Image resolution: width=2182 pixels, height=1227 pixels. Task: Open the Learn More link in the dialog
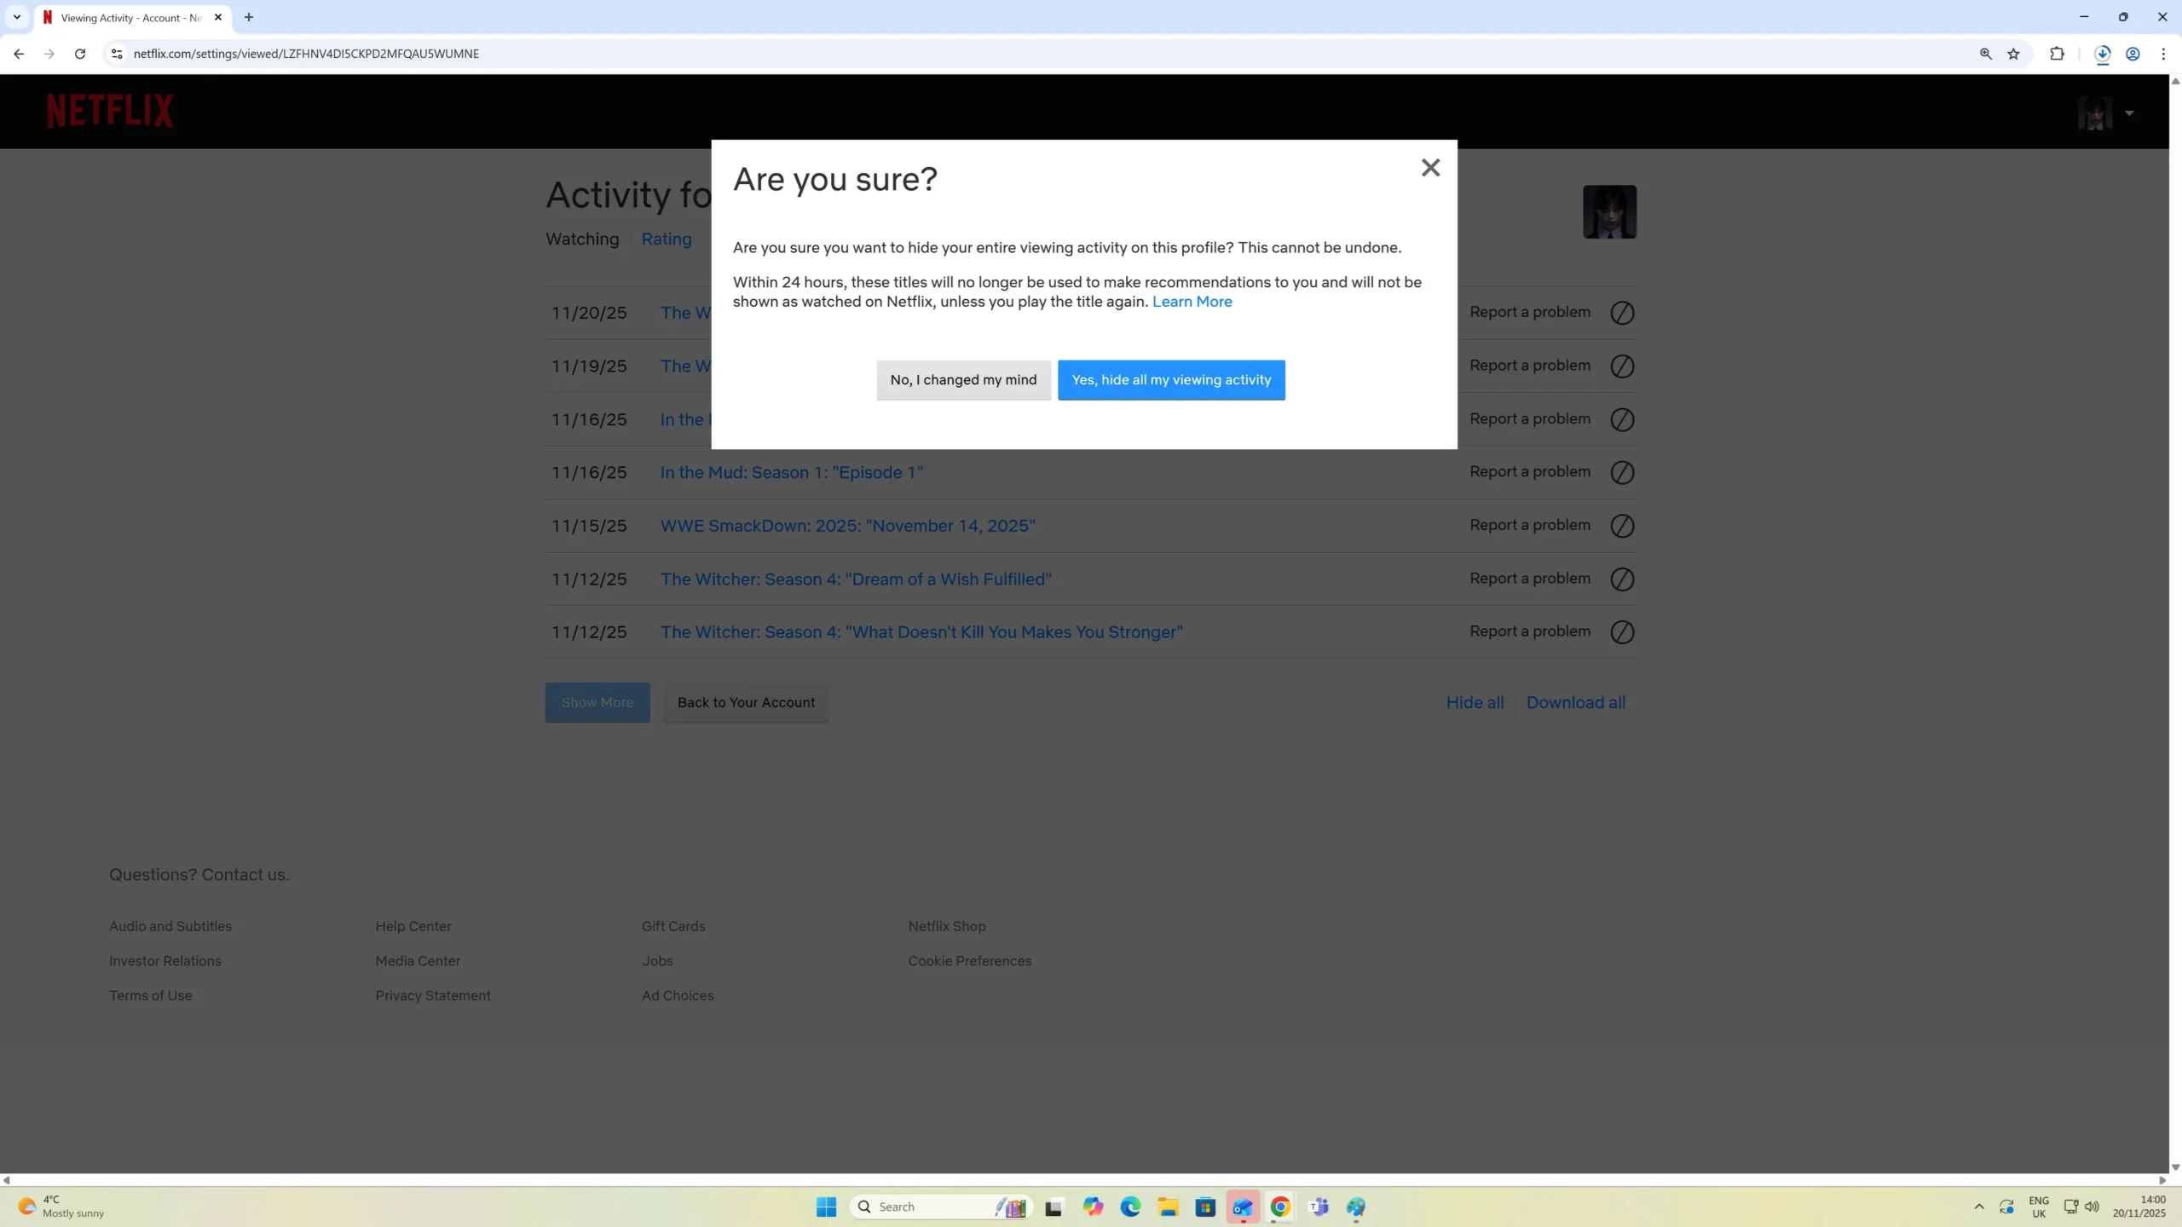(1192, 302)
